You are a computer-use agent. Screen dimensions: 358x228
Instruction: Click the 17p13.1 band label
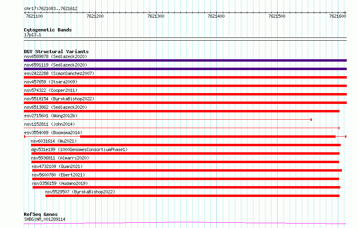pos(33,35)
